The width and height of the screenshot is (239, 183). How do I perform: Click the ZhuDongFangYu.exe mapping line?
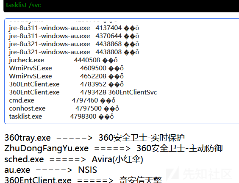pos(114,149)
